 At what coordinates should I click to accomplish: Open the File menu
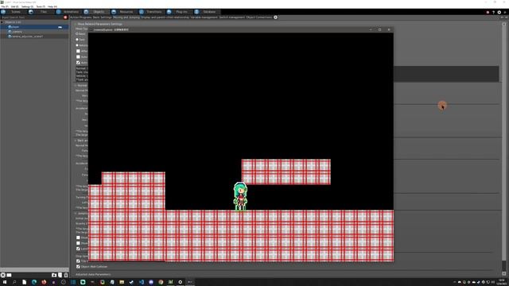pyautogui.click(x=5, y=6)
